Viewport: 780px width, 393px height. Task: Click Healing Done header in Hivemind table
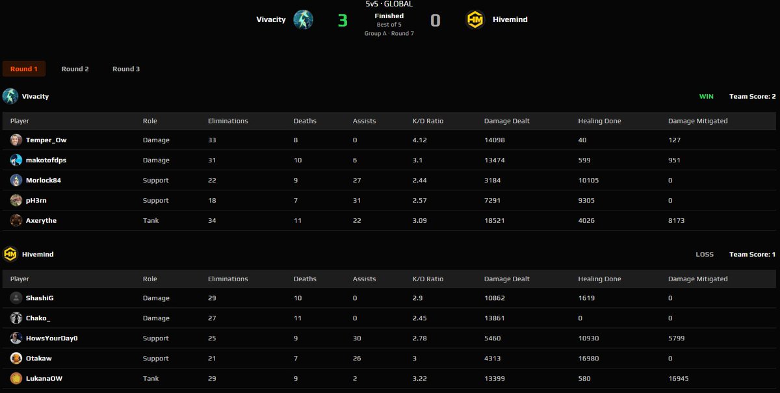(x=599, y=279)
